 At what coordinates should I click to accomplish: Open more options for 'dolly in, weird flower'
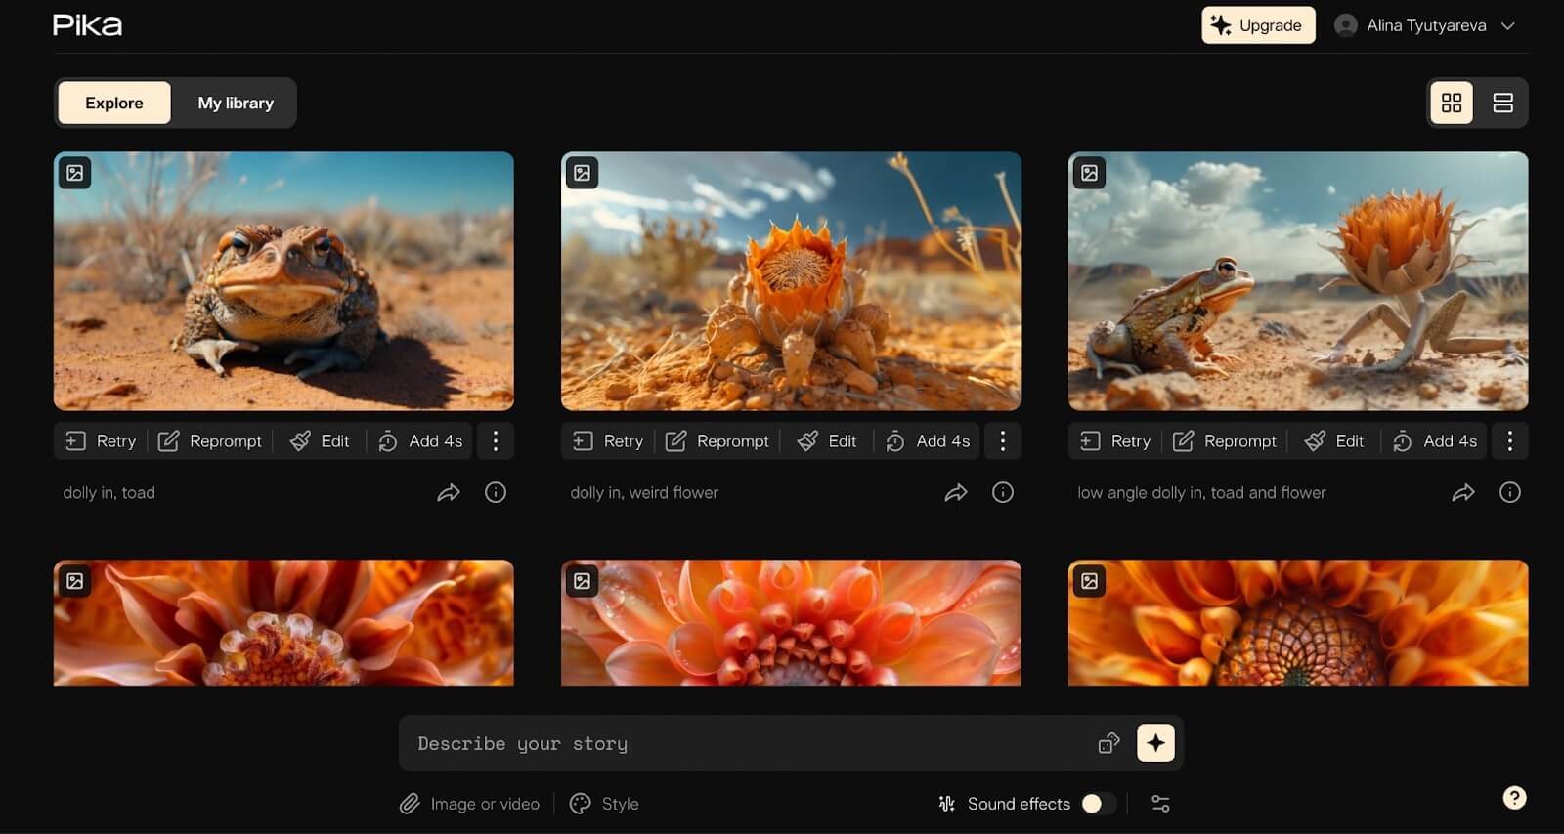[x=1003, y=441]
